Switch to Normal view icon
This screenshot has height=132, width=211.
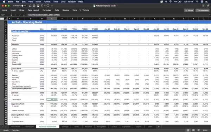pyautogui.click(x=188, y=130)
